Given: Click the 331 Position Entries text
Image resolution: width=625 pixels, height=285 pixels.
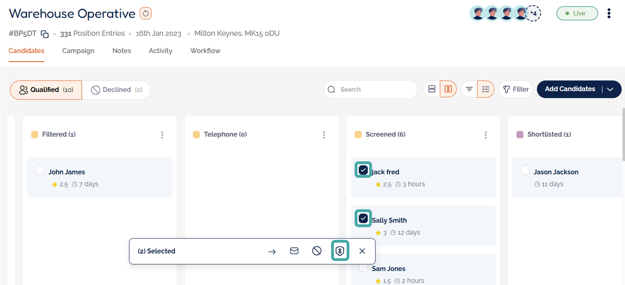Looking at the screenshot, I should point(93,33).
